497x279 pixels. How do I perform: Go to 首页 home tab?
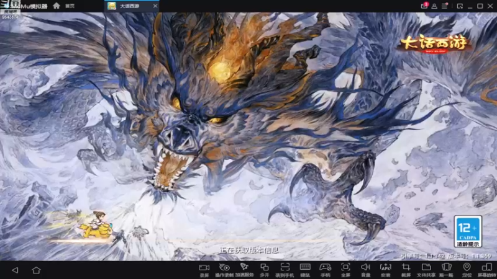coord(70,6)
